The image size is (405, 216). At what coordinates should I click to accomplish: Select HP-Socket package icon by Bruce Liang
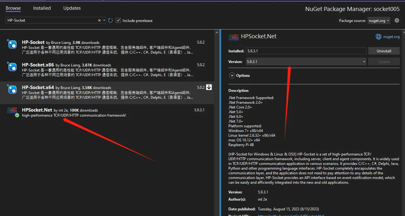[x=12, y=45]
